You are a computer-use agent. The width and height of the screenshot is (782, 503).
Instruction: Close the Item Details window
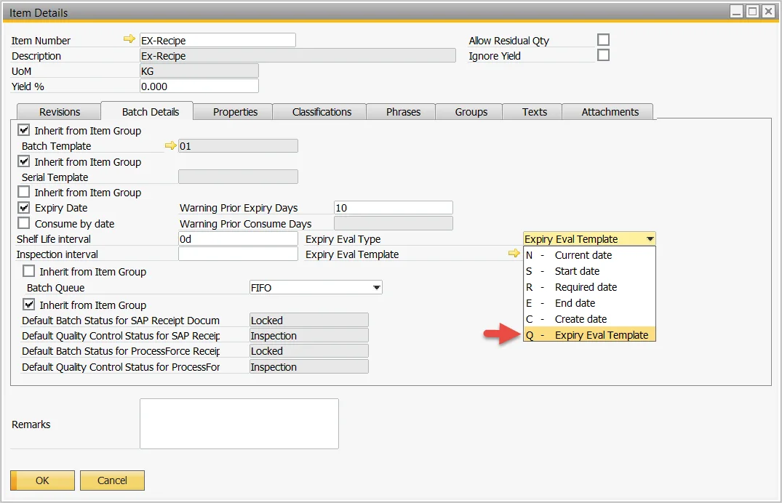click(768, 12)
